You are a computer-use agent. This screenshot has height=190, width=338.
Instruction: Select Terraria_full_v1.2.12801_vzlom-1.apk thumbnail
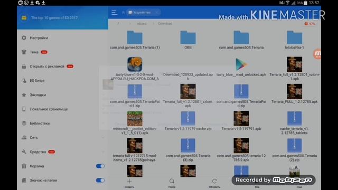[295, 64]
